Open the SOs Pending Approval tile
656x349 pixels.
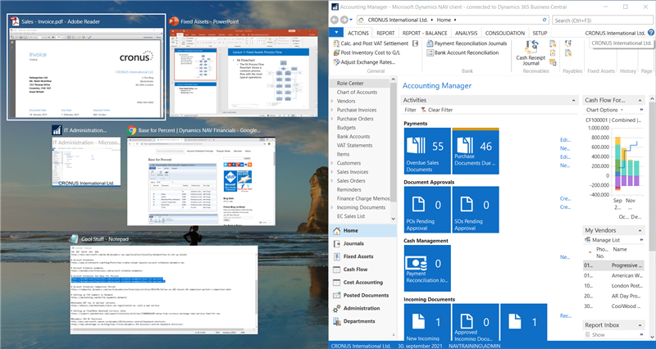click(476, 210)
